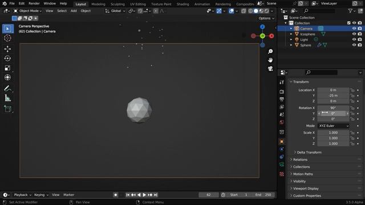Open the Output properties tab
The height and width of the screenshot is (205, 365).
282,99
